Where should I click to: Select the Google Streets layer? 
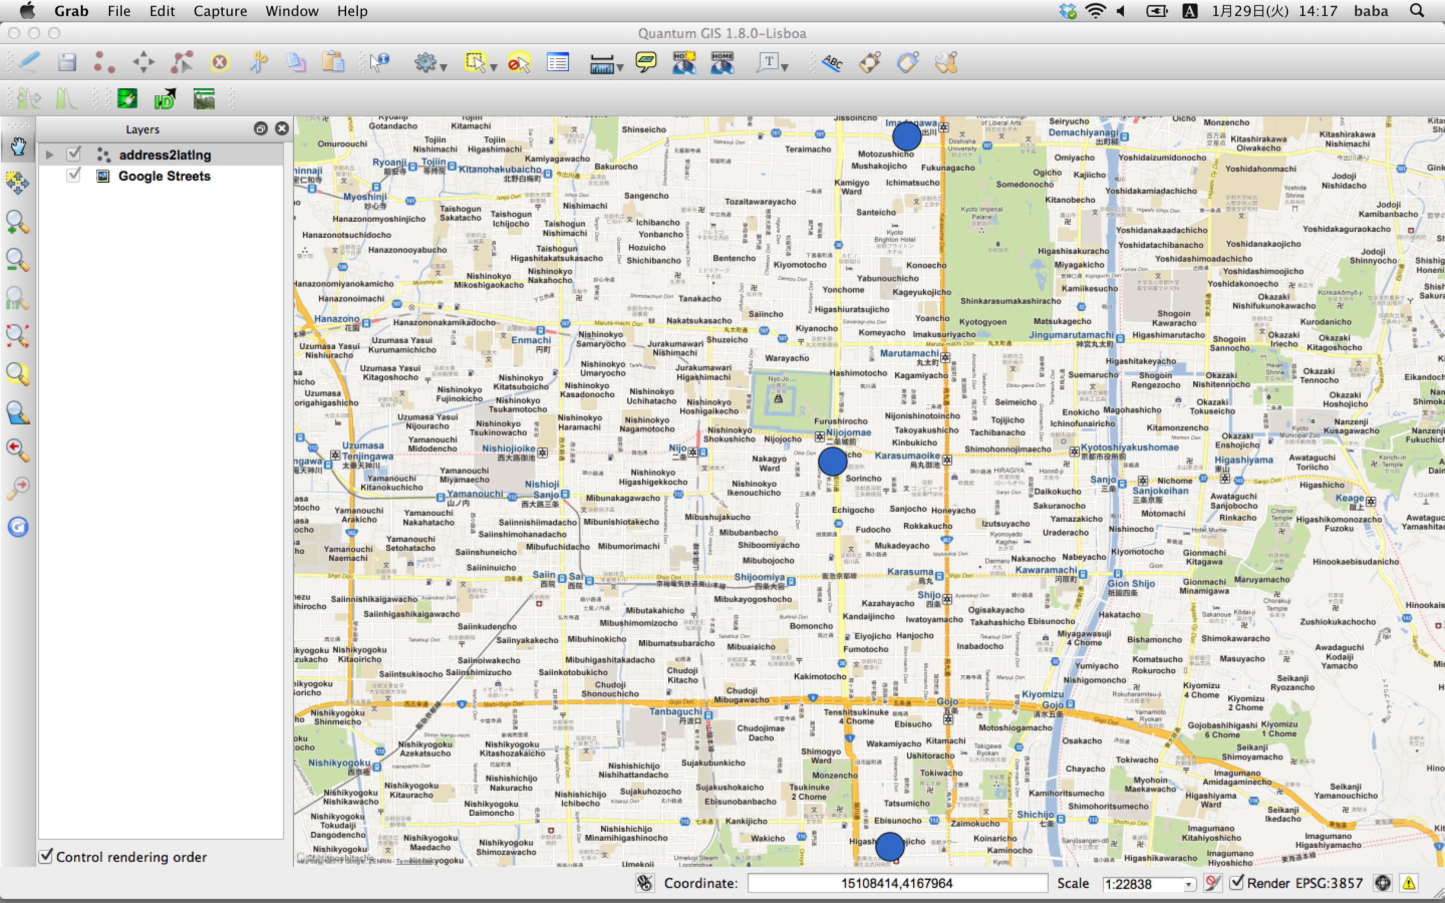164,176
